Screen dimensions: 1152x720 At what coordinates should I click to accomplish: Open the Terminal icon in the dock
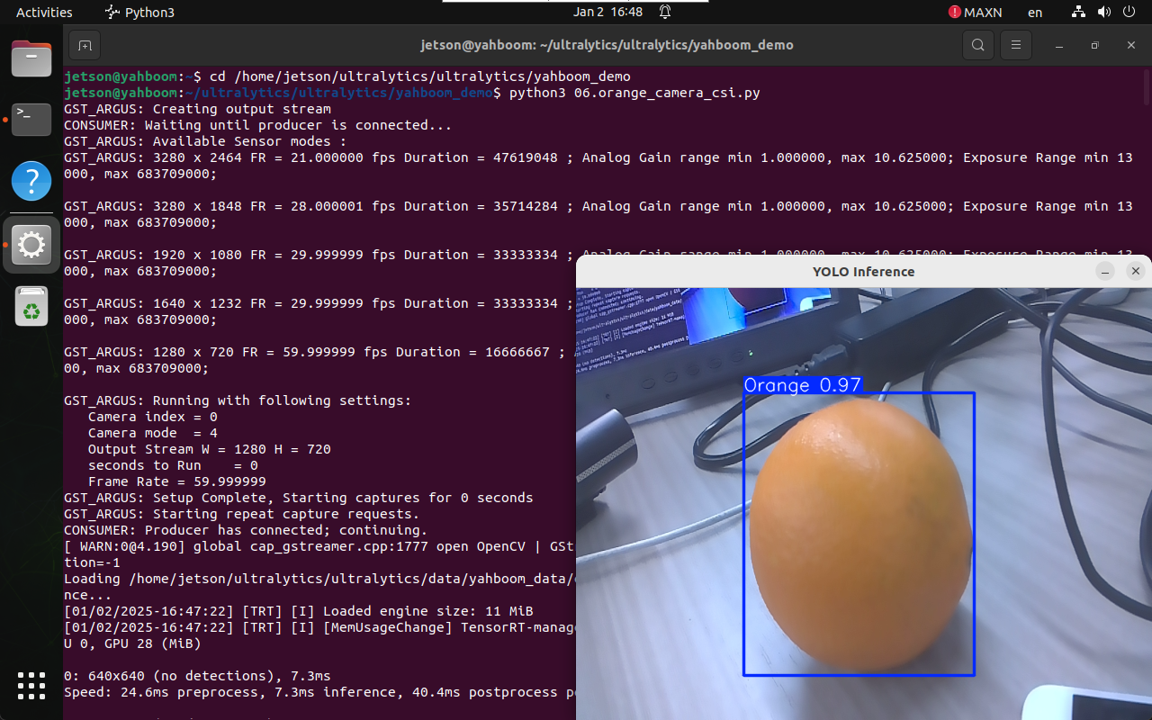[x=31, y=120]
